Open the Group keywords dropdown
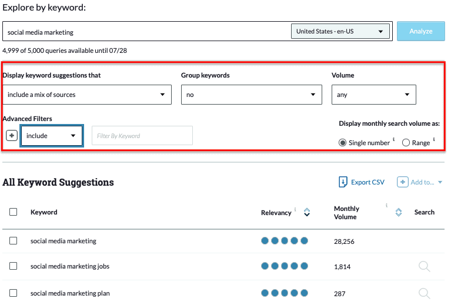Screen dimensions: 451x305 (251, 95)
